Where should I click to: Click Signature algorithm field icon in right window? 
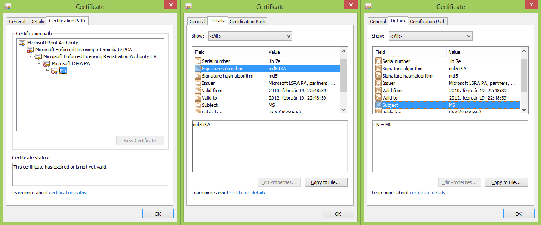pos(378,69)
